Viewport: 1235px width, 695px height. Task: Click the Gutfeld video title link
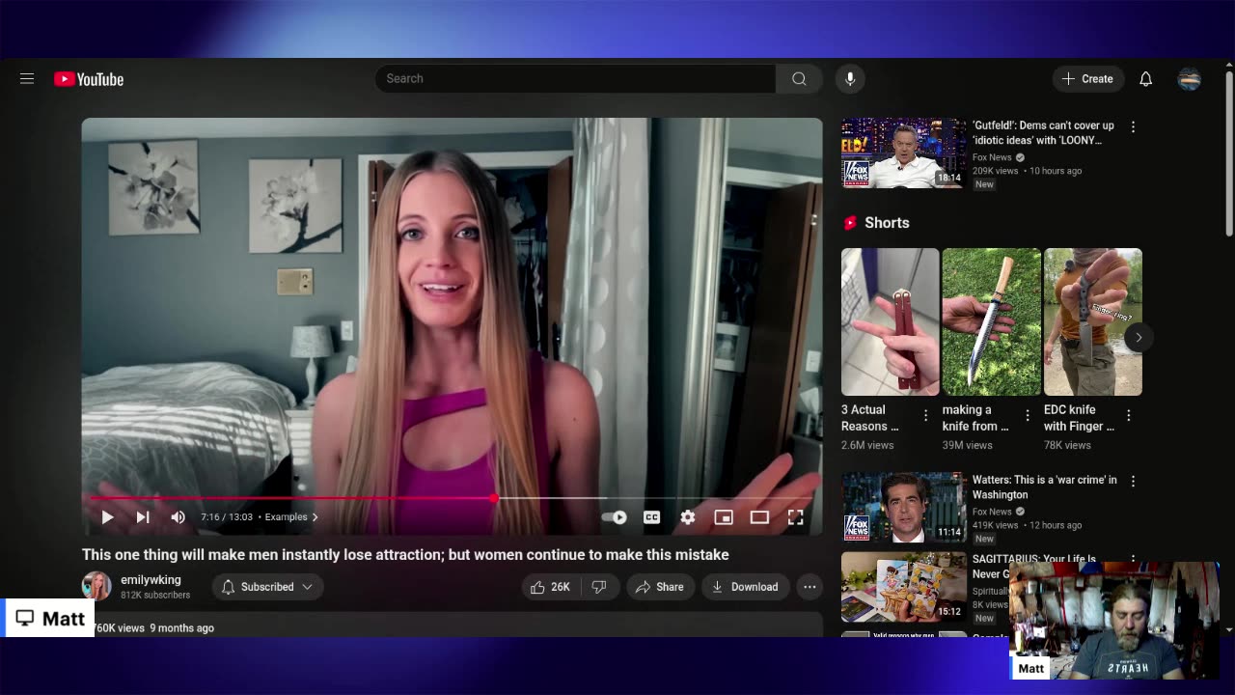click(1043, 133)
